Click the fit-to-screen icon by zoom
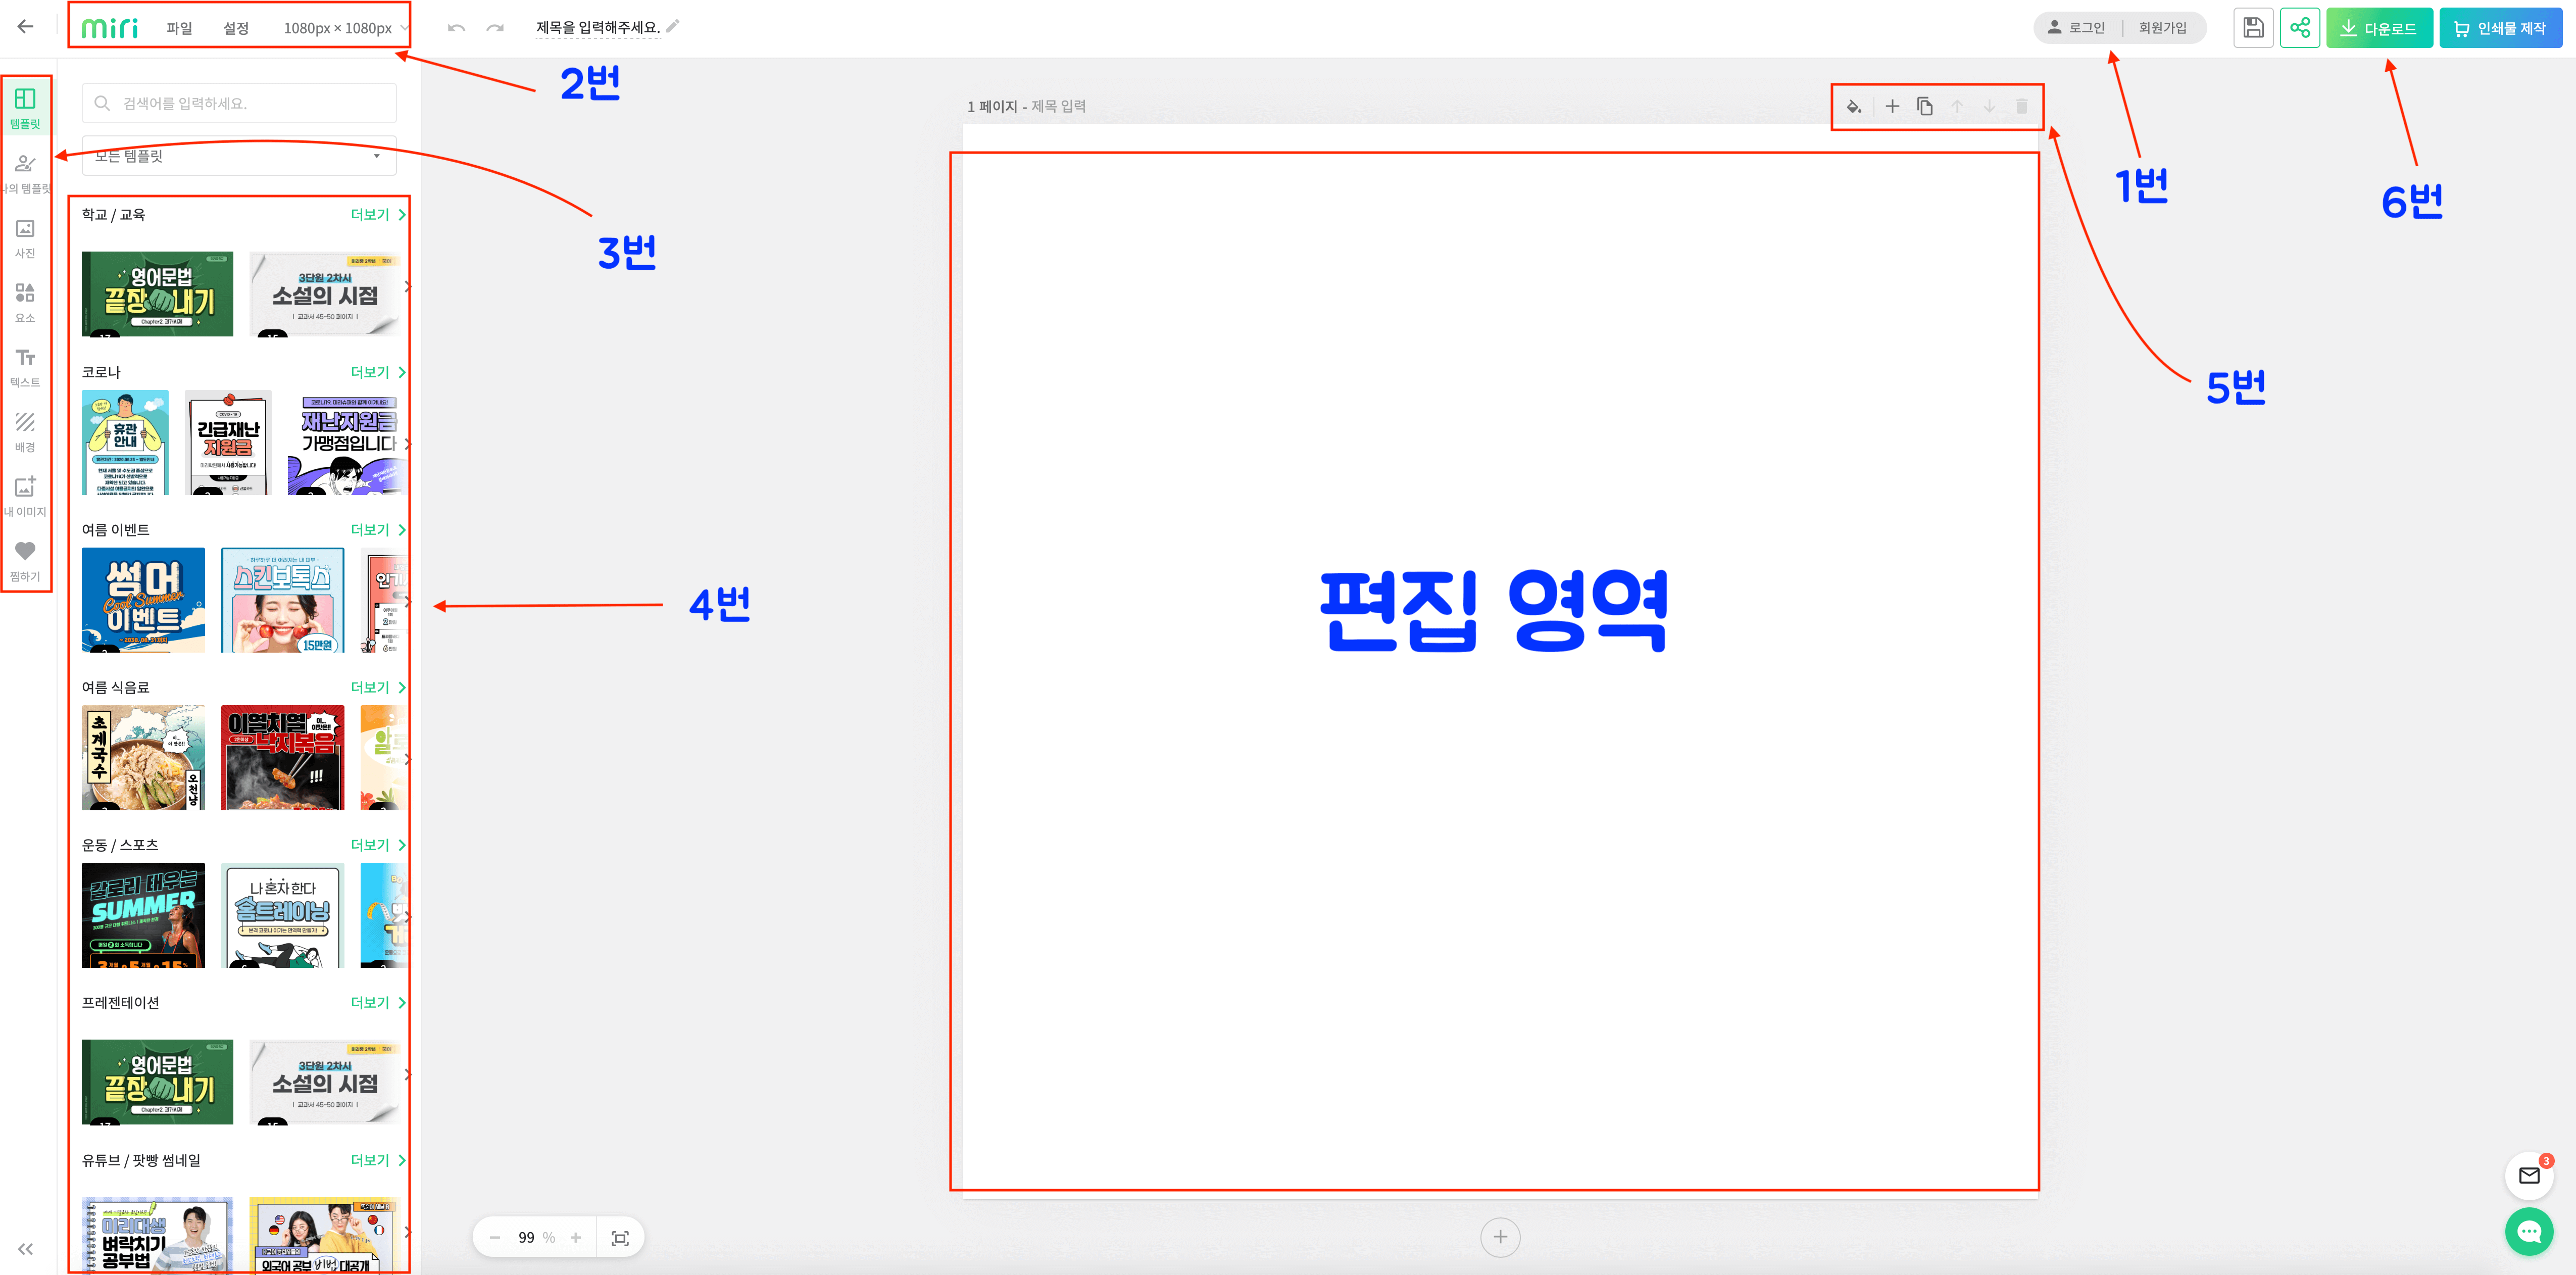2576x1275 pixels. click(620, 1238)
